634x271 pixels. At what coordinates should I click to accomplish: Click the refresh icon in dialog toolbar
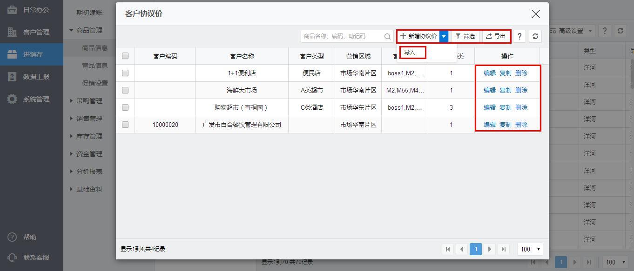click(535, 36)
